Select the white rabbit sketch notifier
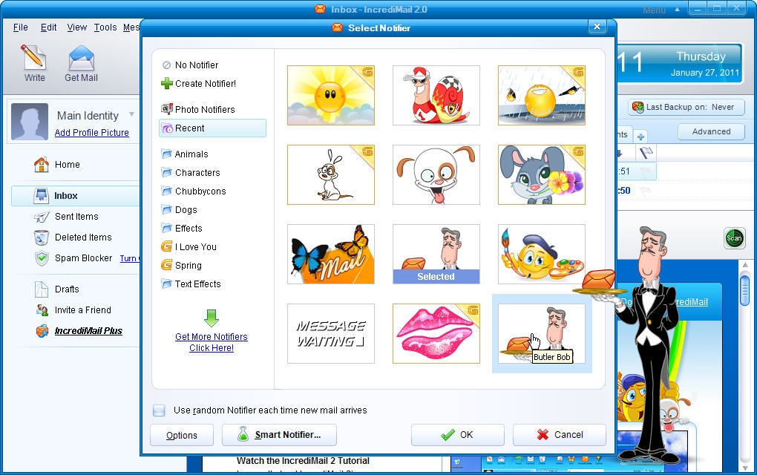This screenshot has height=475, width=757. point(331,174)
